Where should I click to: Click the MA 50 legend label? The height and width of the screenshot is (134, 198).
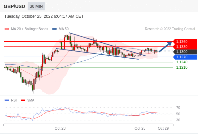[64, 29]
